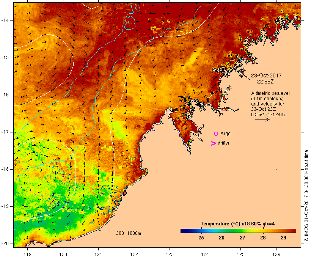The height and width of the screenshot is (258, 311).
Task: Click the 'drifter' legend label
Action: point(223,143)
